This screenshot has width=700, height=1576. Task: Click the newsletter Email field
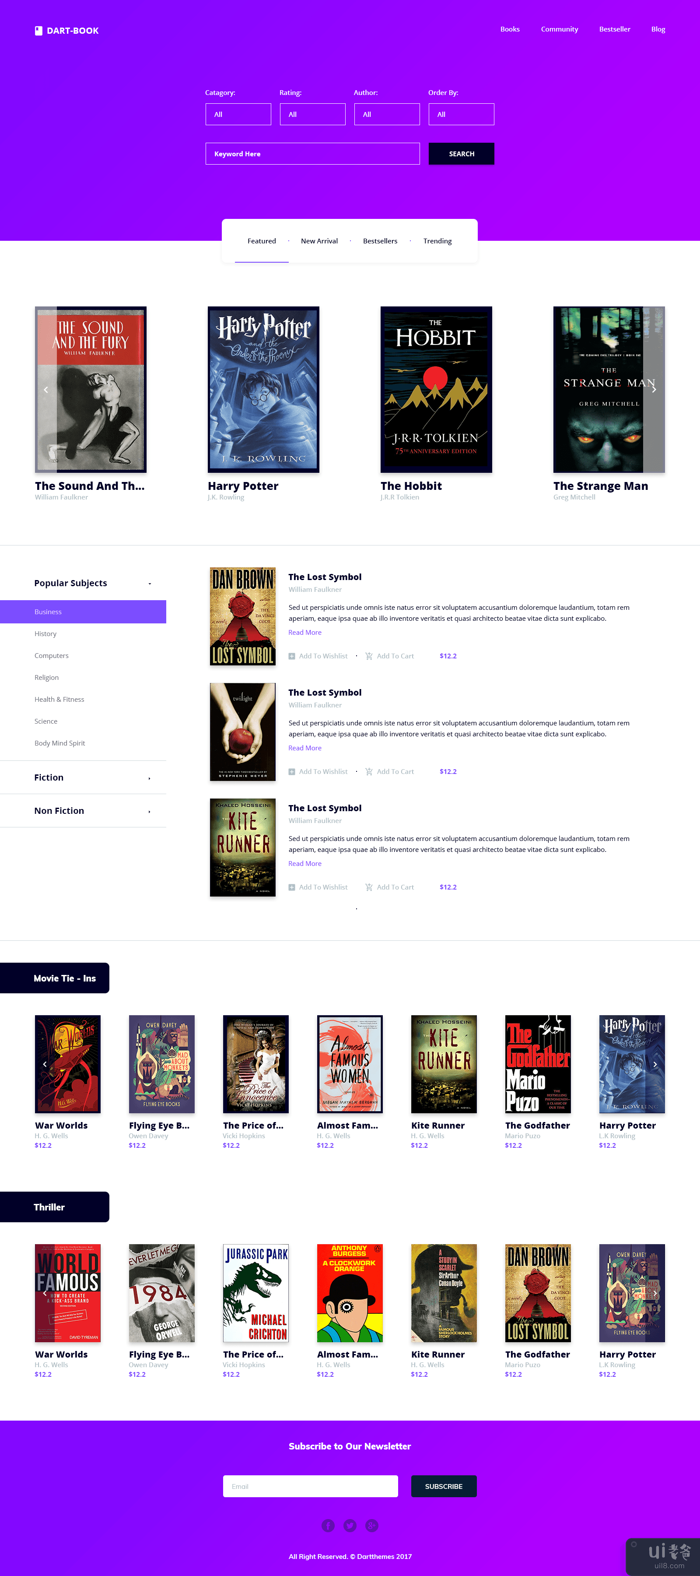(x=311, y=1486)
